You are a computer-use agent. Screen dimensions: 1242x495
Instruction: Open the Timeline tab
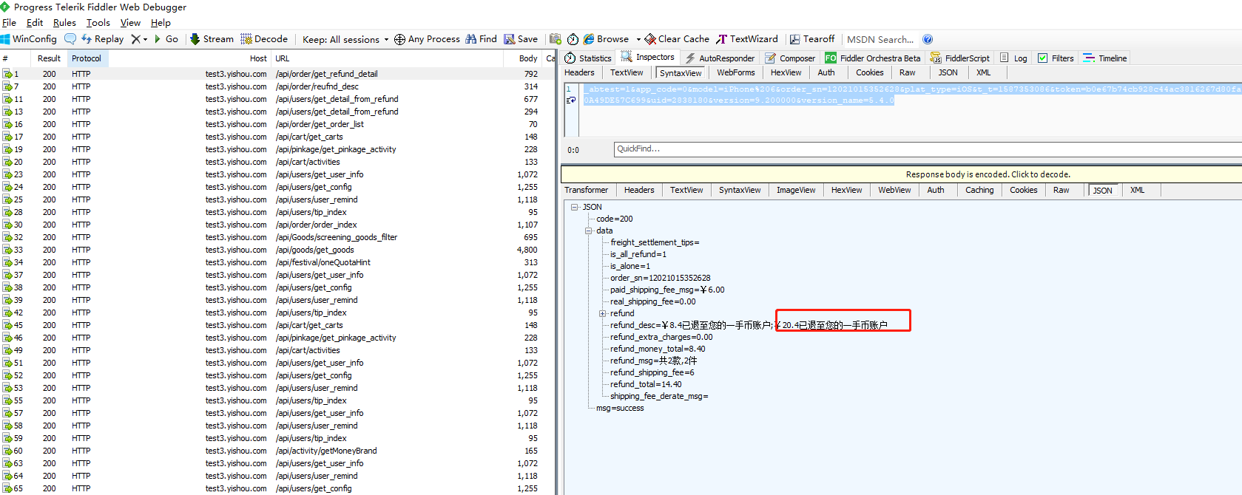coord(1105,58)
